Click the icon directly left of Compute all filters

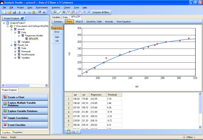89,12
